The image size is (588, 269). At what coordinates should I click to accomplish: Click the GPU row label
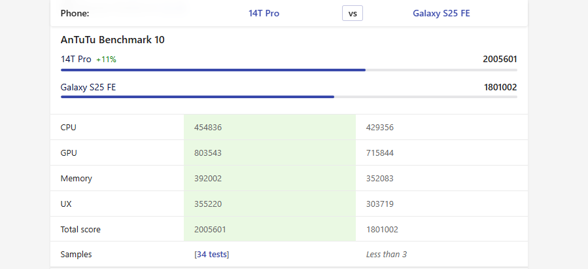point(69,153)
